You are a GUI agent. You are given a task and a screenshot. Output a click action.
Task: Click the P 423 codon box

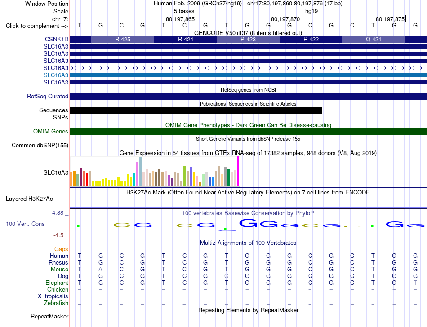pos(248,39)
